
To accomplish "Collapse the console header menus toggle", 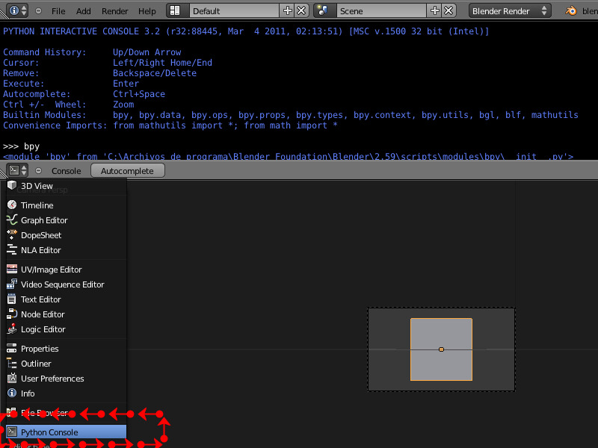I will click(x=39, y=171).
